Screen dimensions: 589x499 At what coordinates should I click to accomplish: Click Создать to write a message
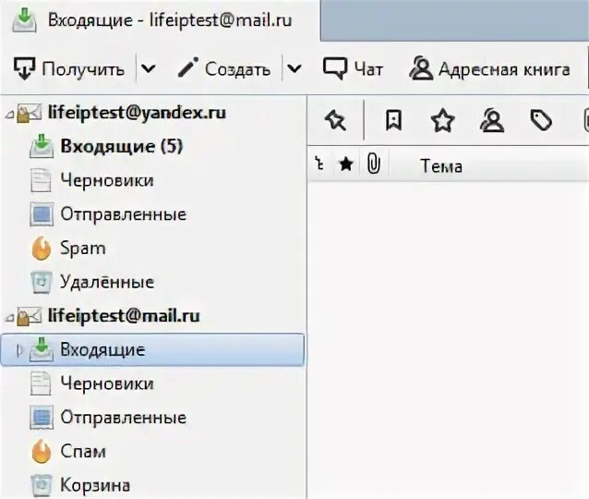click(x=224, y=68)
